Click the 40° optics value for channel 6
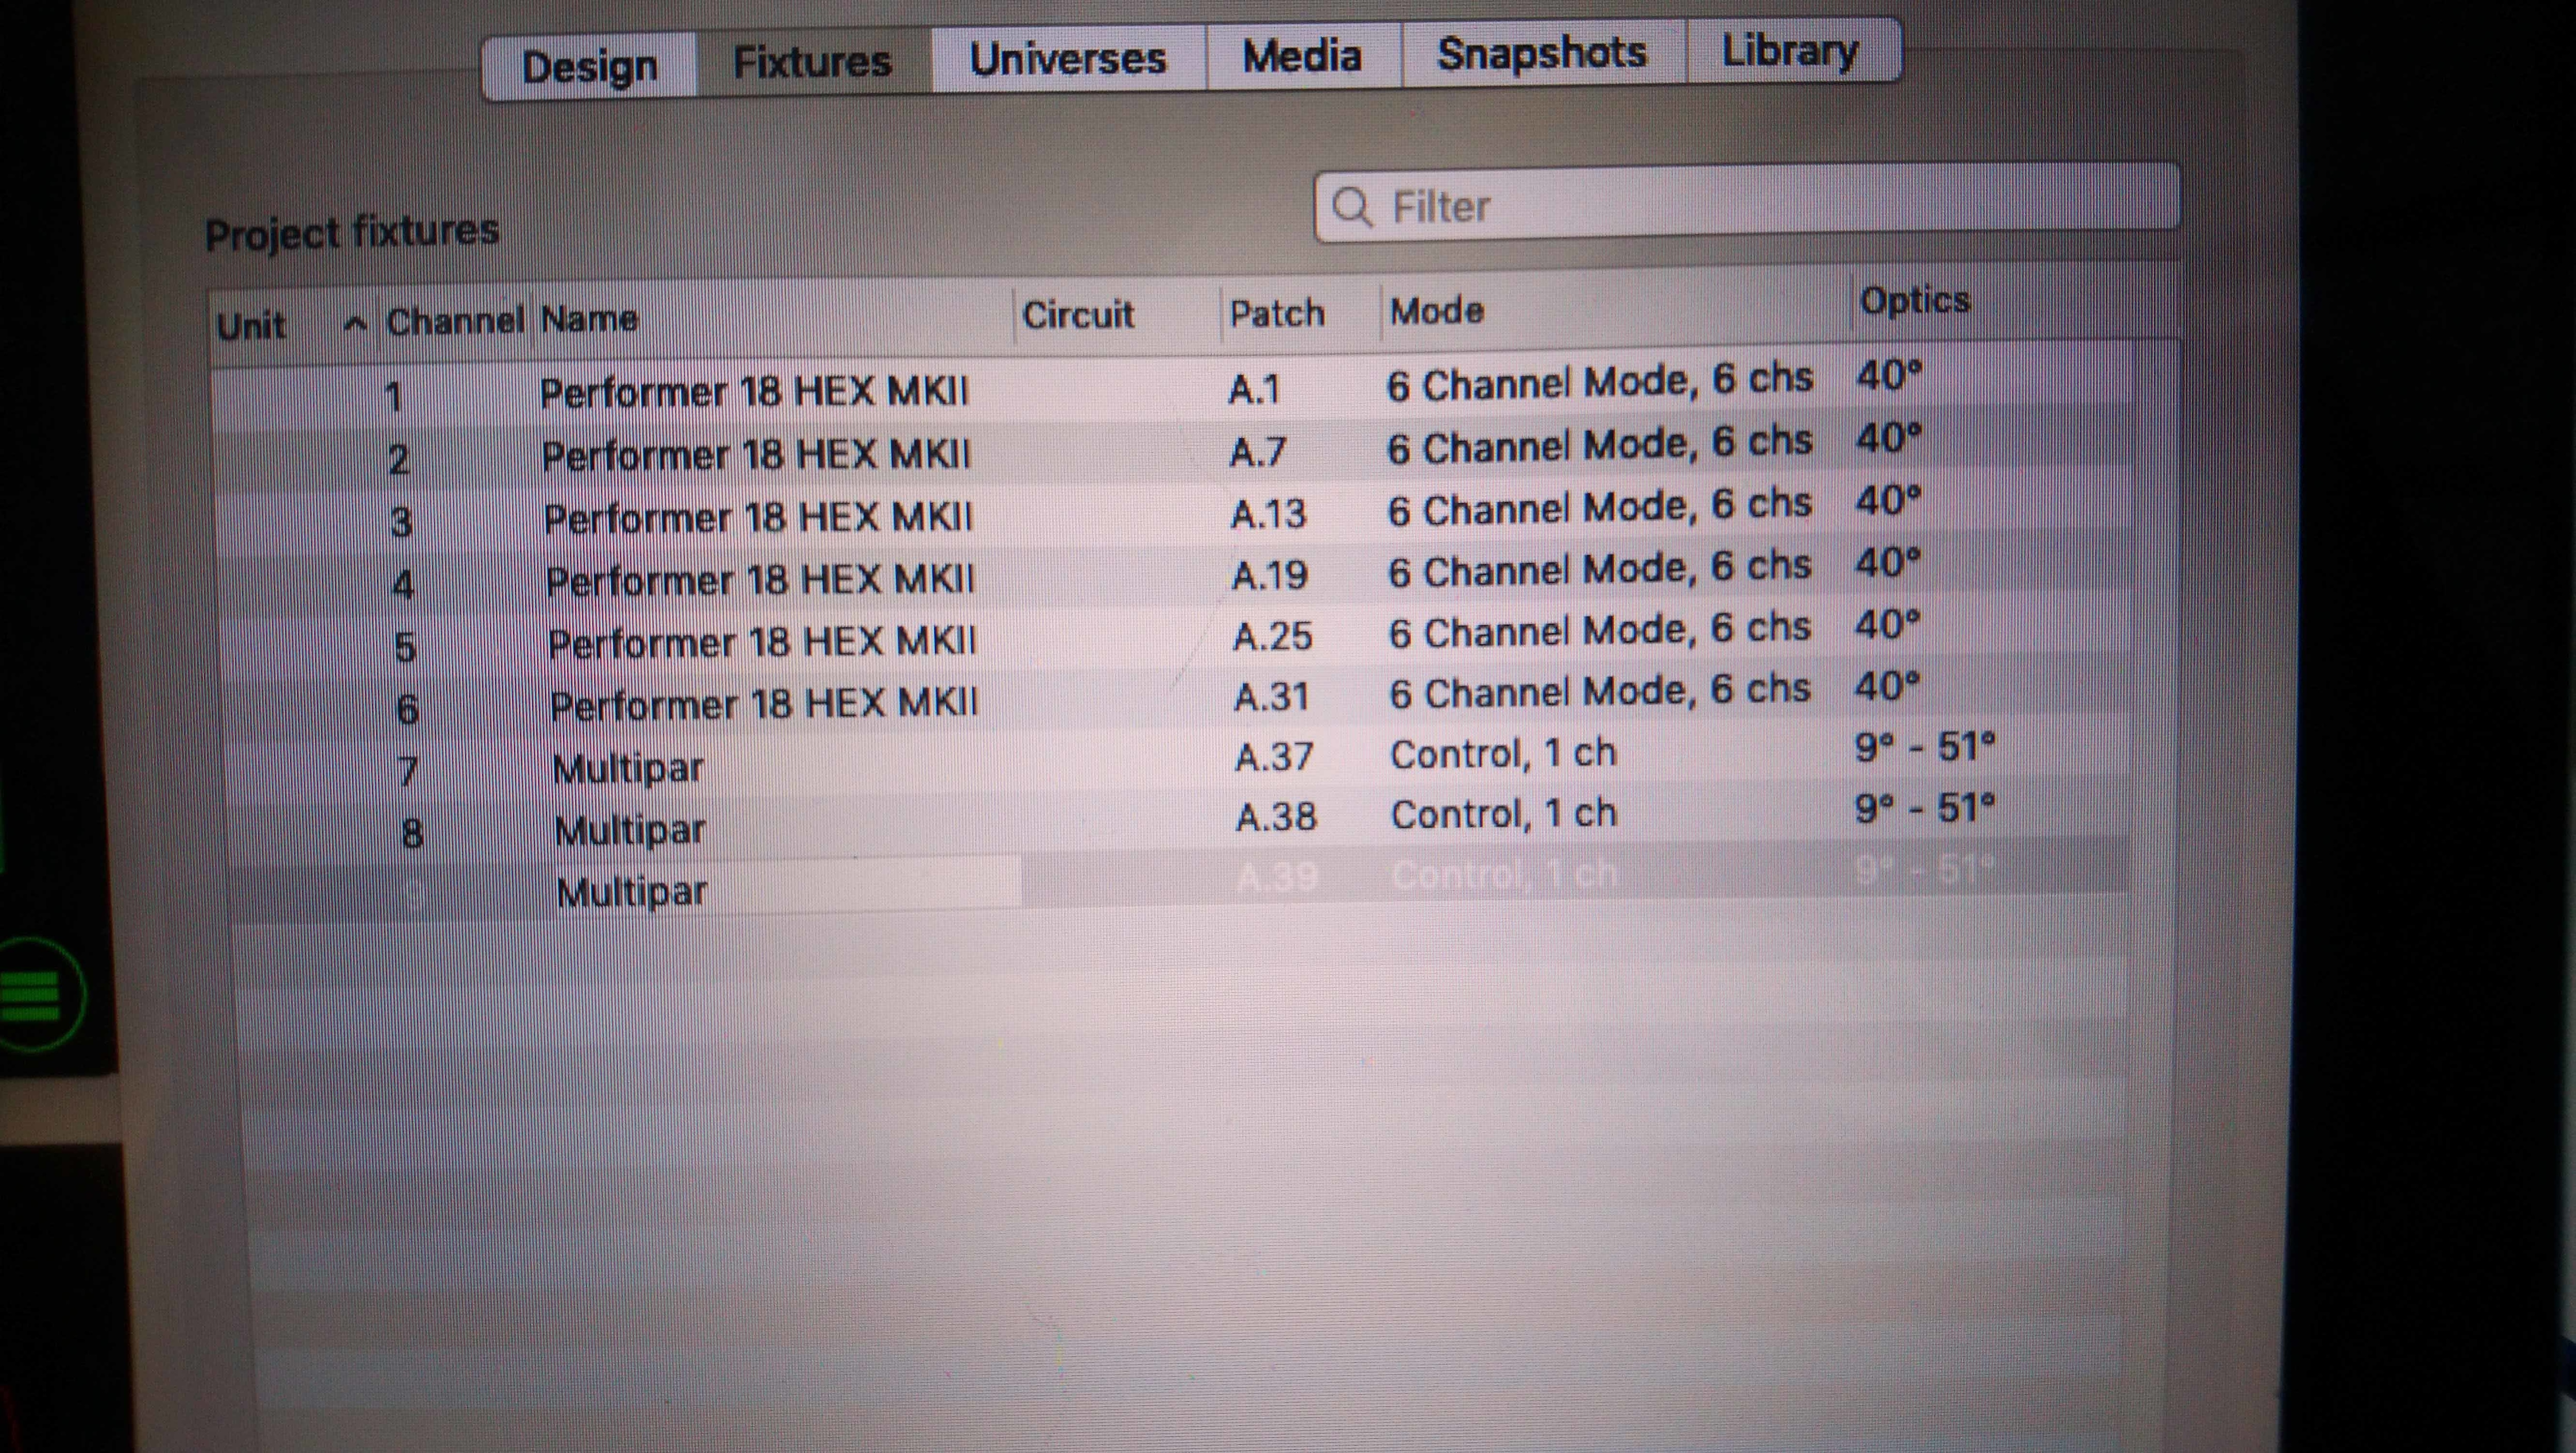 click(x=1887, y=686)
